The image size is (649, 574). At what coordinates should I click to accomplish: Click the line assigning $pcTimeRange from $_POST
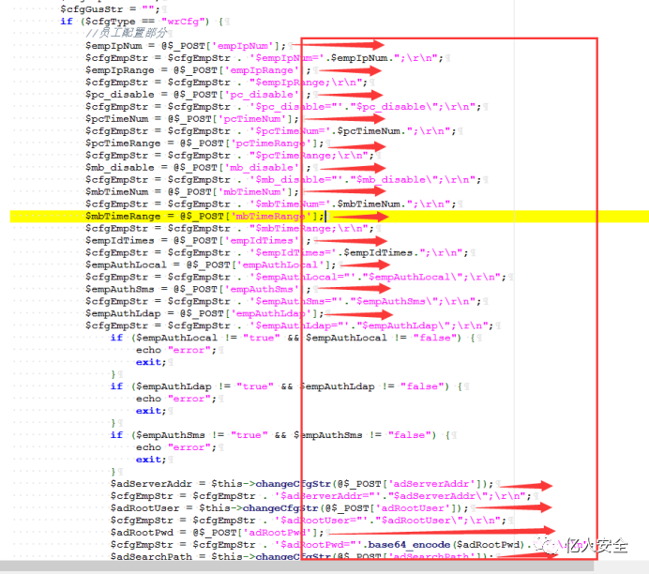(x=204, y=143)
